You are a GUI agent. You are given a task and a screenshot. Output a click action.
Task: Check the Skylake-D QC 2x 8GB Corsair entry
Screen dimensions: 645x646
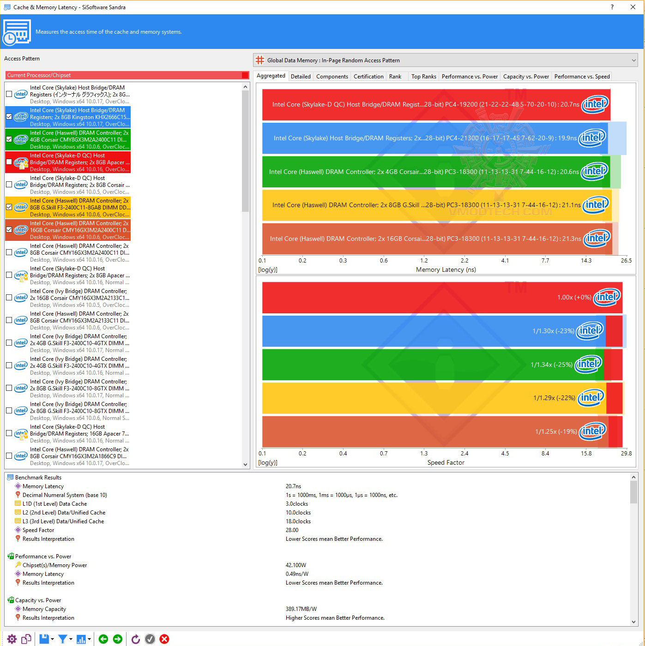point(9,185)
